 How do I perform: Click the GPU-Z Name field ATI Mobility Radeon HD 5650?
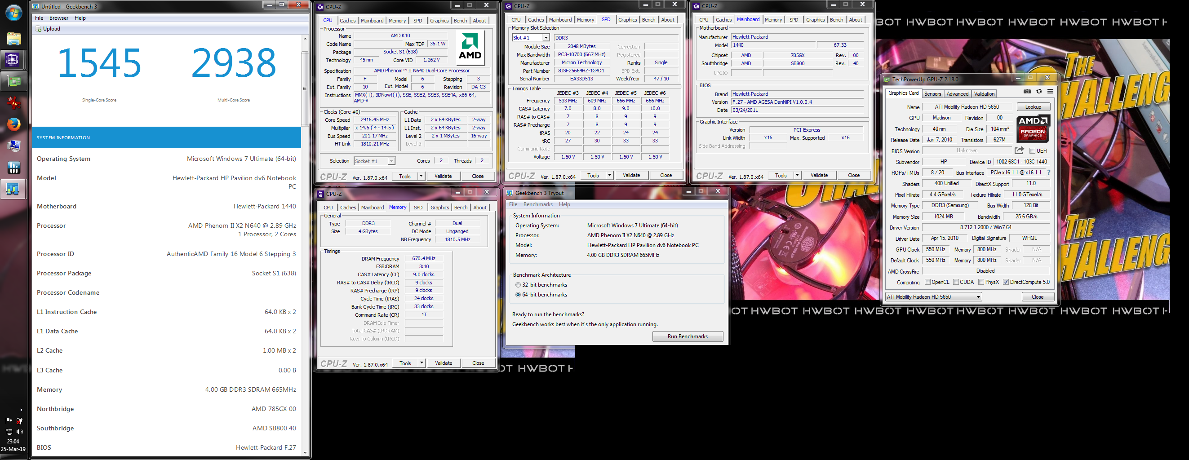coord(967,107)
